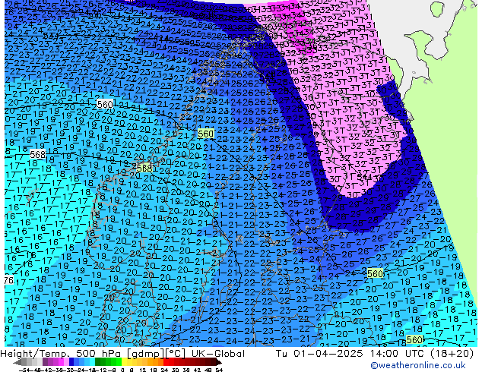Click the '(18+20)' forecast run text
Image resolution: width=482 pixels, height=372 pixels.
(452, 354)
